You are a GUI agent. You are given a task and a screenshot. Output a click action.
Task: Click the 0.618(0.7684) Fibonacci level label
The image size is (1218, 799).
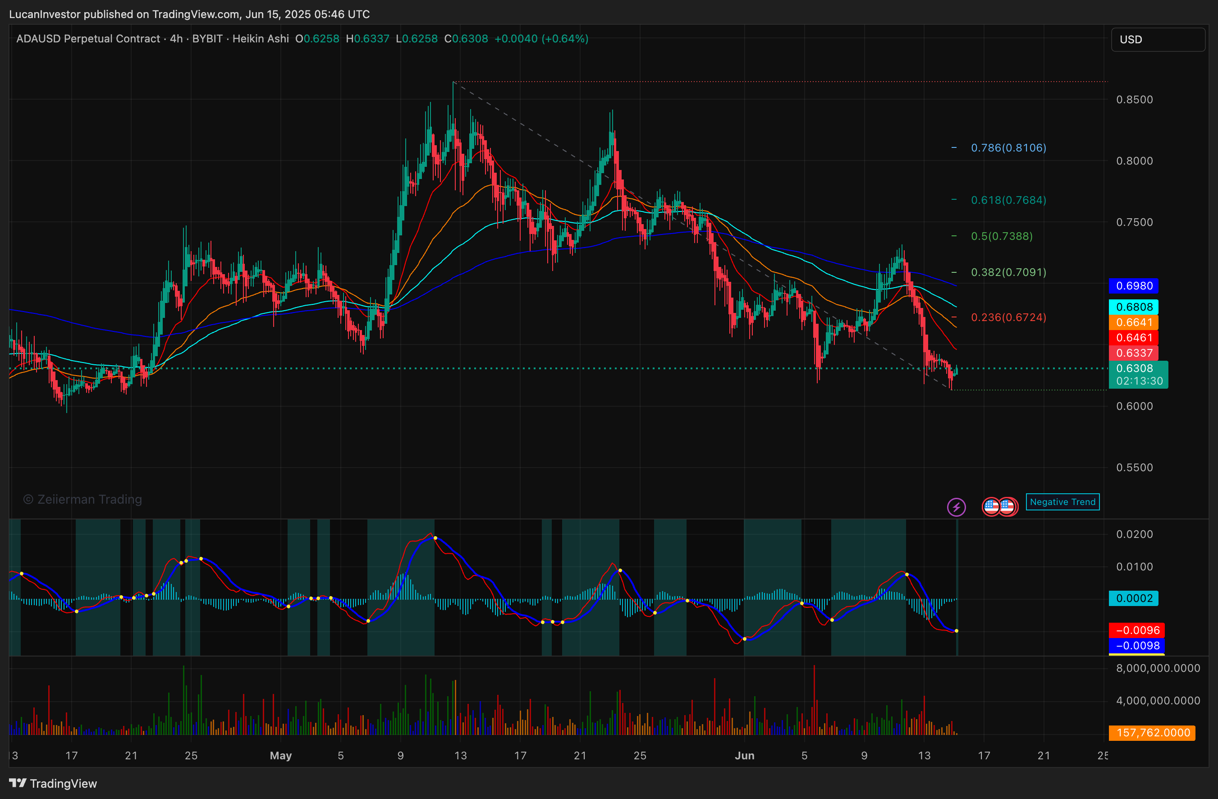tap(1008, 200)
